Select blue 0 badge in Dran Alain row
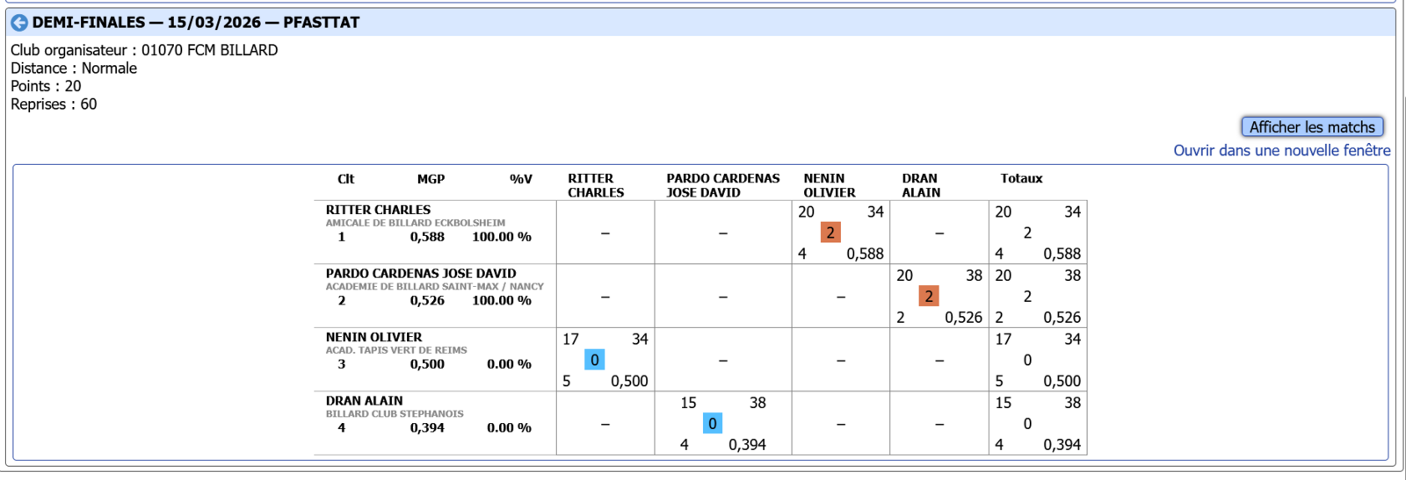This screenshot has width=1406, height=480. coord(713,424)
